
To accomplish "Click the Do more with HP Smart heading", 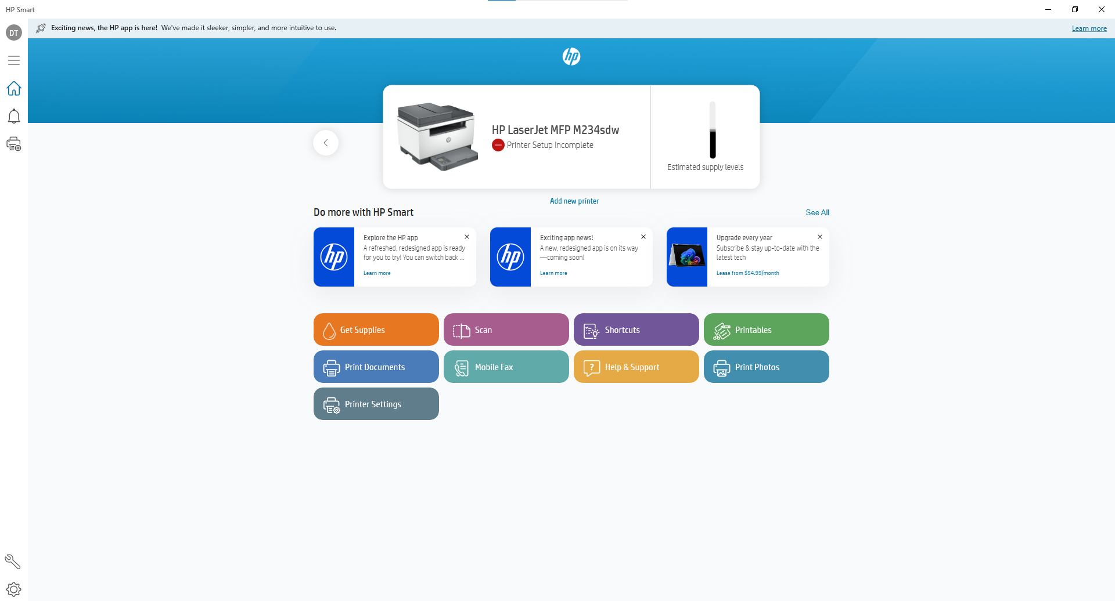I will [x=364, y=212].
